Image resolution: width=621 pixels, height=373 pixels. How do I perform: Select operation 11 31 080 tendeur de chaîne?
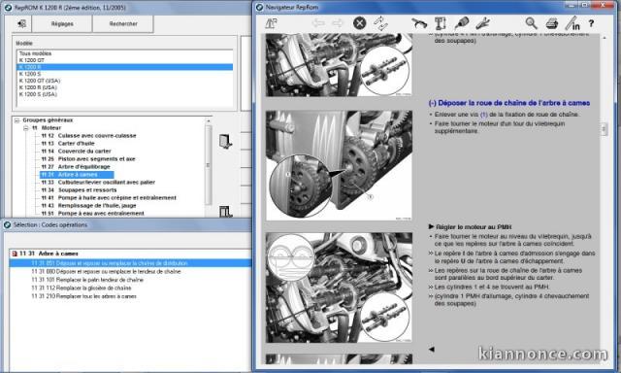click(x=106, y=272)
